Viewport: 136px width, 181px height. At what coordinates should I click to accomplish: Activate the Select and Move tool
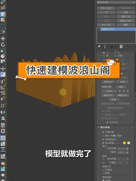point(3,39)
